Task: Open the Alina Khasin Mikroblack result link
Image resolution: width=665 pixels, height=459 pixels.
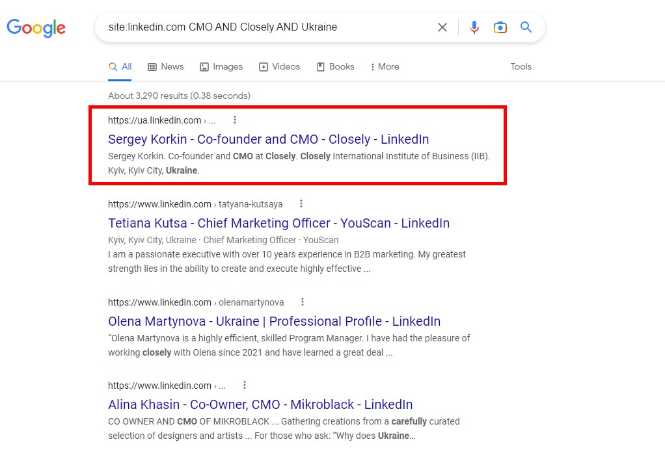Action: (x=260, y=404)
